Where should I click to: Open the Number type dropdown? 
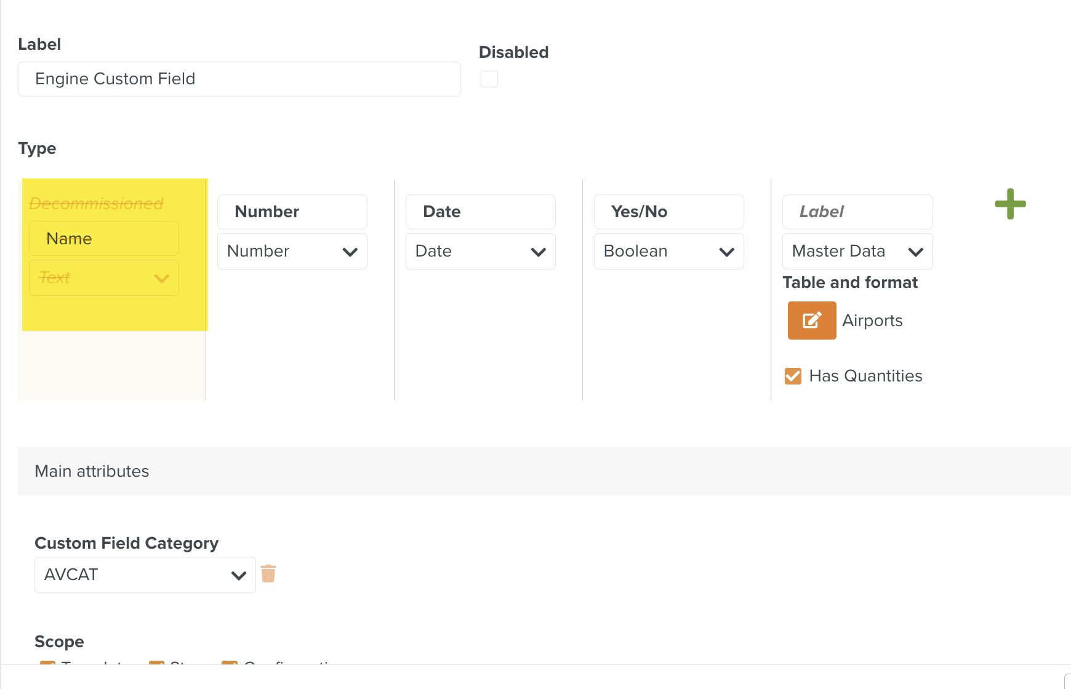[292, 252]
